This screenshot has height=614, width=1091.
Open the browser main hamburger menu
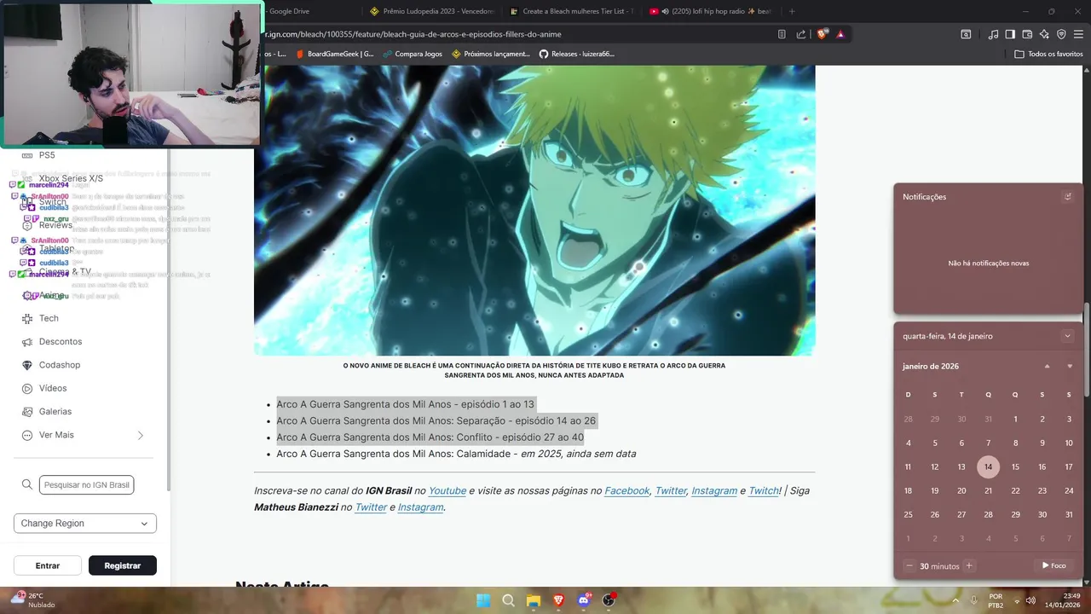(1079, 34)
